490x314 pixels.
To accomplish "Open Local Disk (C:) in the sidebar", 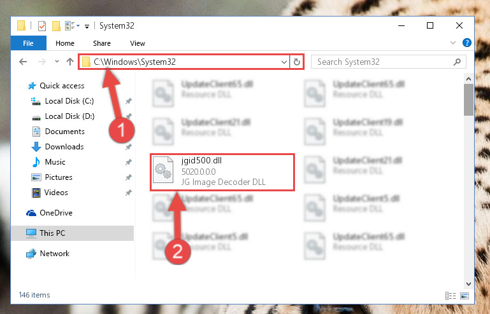I will click(69, 100).
